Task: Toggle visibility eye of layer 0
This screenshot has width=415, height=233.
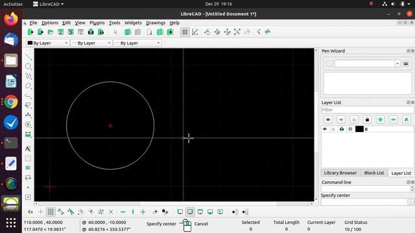Action: click(325, 129)
